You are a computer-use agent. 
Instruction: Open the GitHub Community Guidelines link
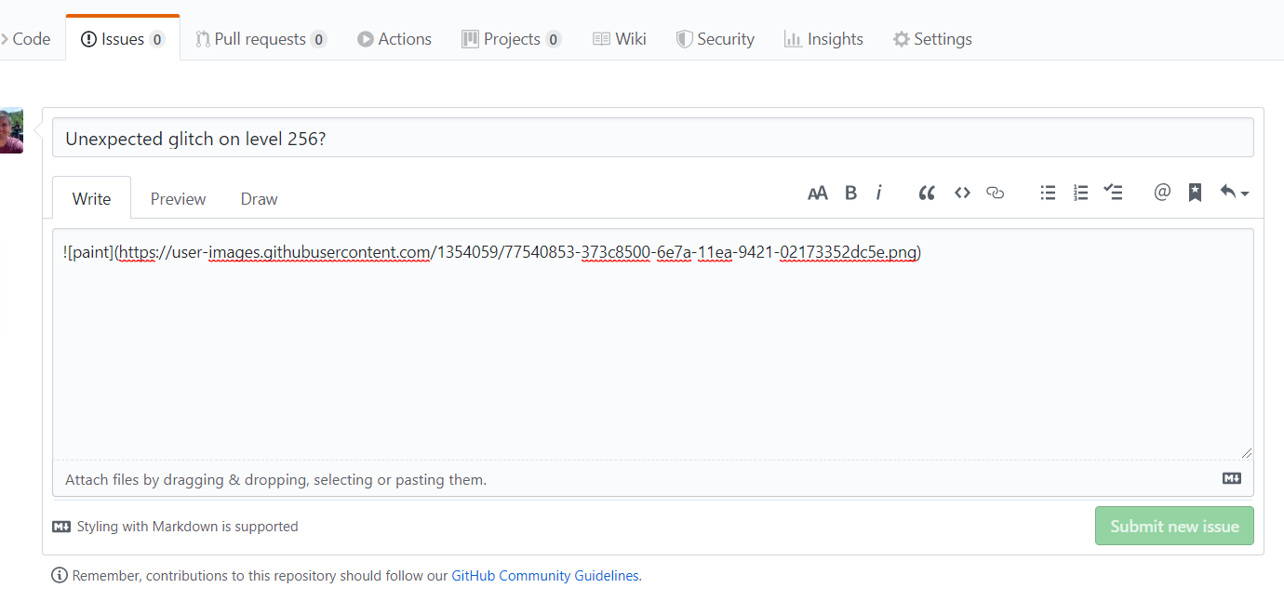click(545, 576)
